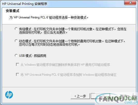
Task: Click the cuel.cn watermark text
Action: [x=131, y=102]
